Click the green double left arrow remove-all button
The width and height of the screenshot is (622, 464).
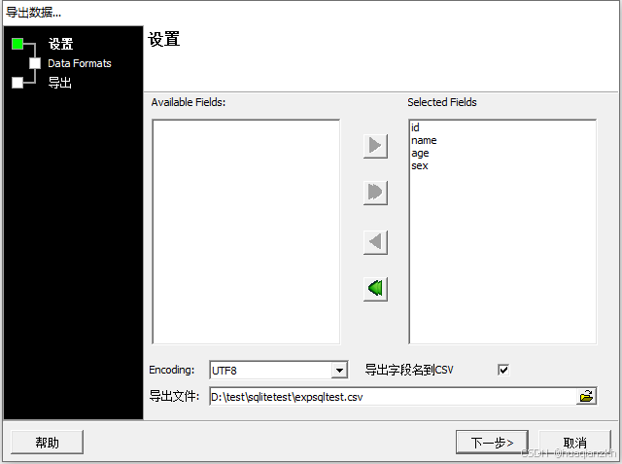pos(375,289)
